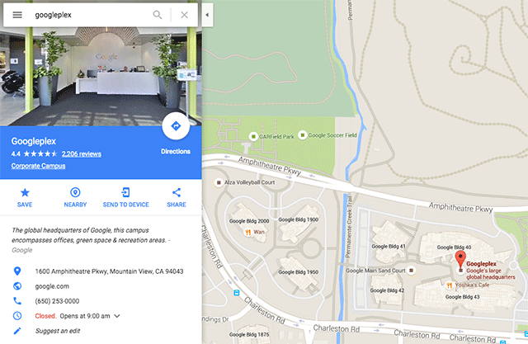Screen dimensions: 528x344
Task: Select Yoshka's Cafe restaurant marker on map
Action: (x=449, y=285)
